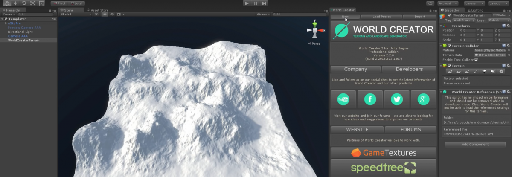This screenshot has width=512, height=177.
Task: Expand the uSkyPro hierarchy item
Action: click(6, 23)
